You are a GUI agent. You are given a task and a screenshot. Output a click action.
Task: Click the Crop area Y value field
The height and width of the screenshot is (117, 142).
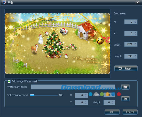pos(131,33)
